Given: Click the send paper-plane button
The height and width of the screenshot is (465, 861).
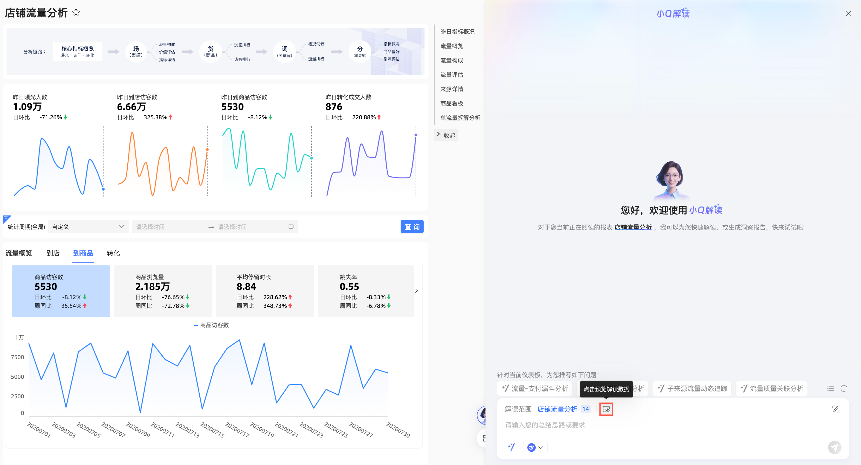Looking at the screenshot, I should [834, 447].
